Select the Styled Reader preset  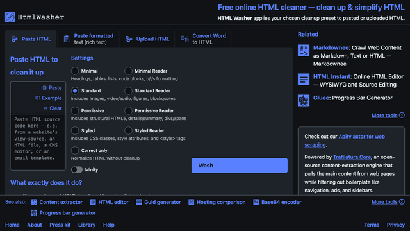point(128,130)
